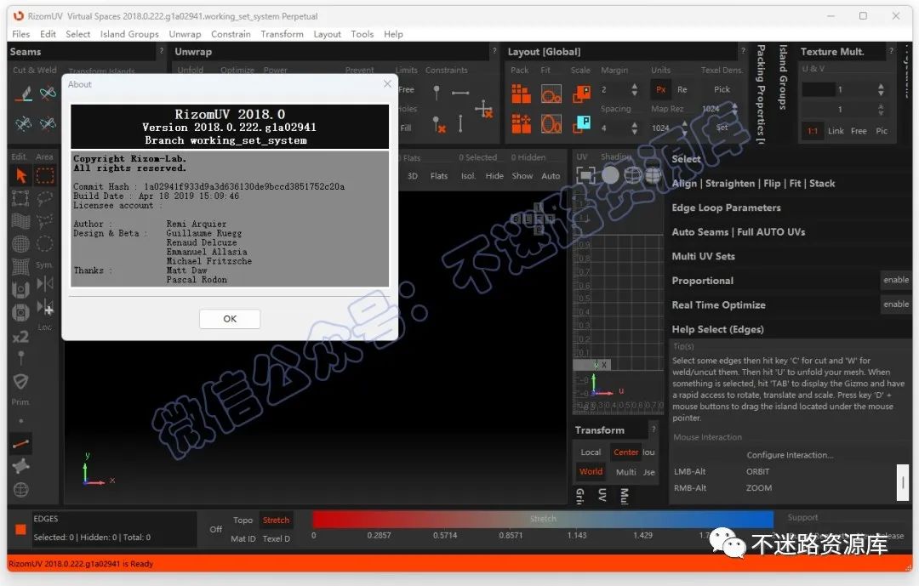Screen dimensions: 919x586
Task: Select the wireframe sphere shading mode
Action: pos(632,175)
